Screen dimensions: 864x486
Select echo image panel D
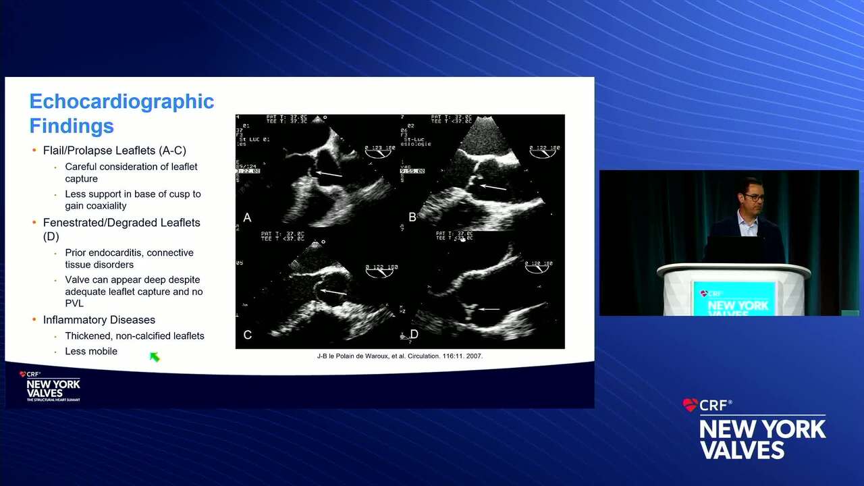pos(483,290)
